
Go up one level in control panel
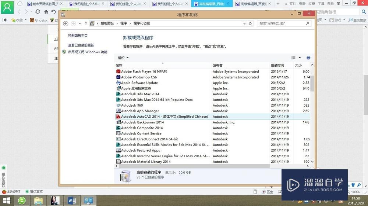coord(86,23)
